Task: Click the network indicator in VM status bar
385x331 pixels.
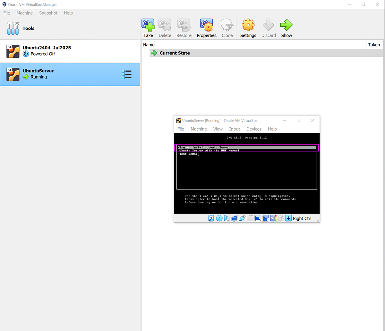Action: pyautogui.click(x=235, y=218)
